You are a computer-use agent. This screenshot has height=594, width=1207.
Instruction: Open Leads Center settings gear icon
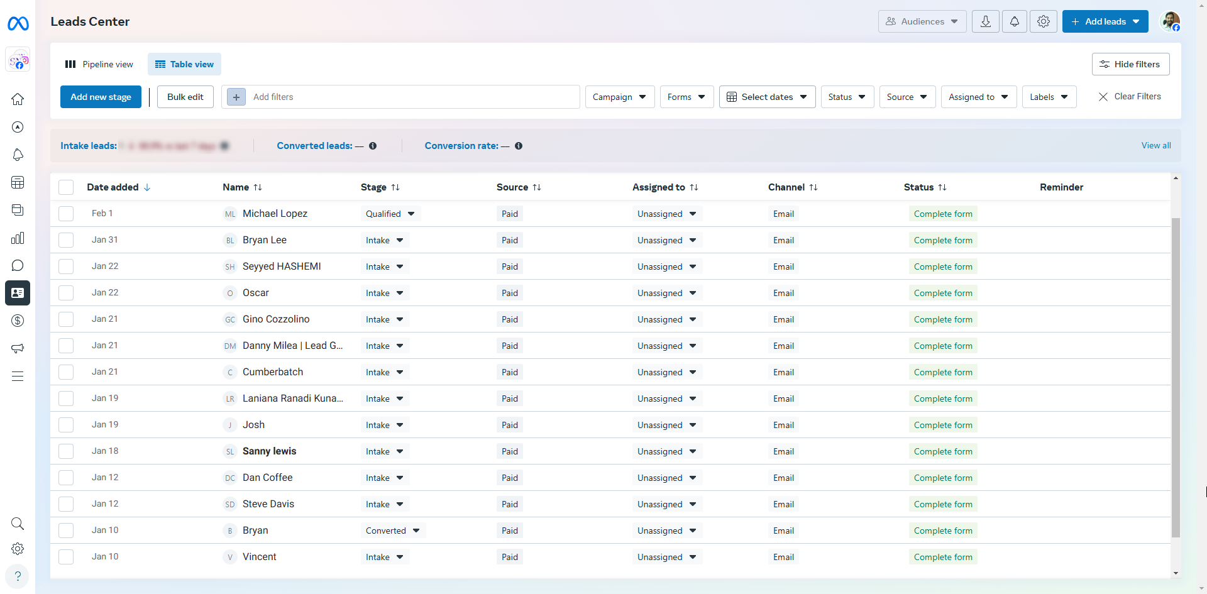[1043, 21]
